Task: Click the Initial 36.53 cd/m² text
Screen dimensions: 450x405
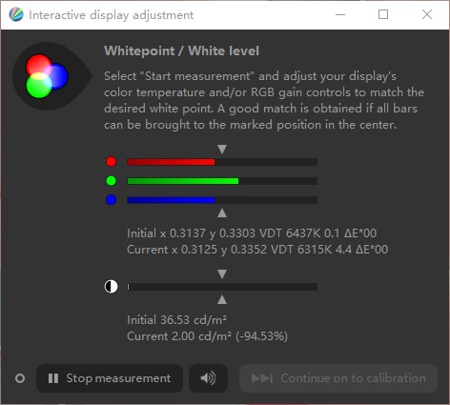Action: click(x=176, y=320)
